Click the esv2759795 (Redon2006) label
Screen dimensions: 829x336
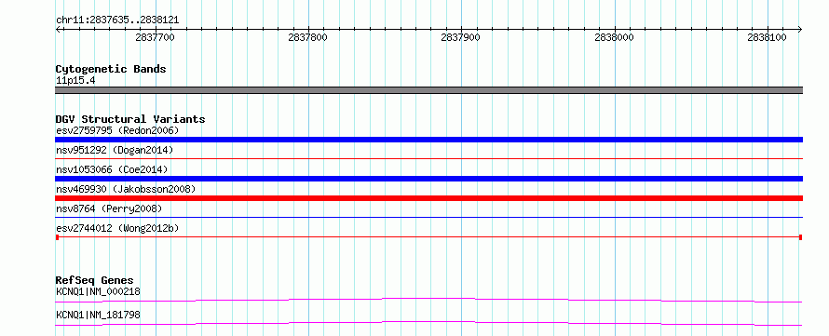pos(117,130)
